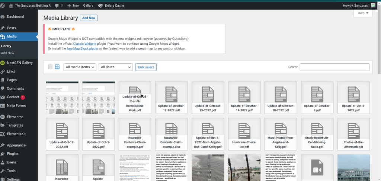Switch to list view icon
Viewport: 381px width, 181px height.
(50, 67)
